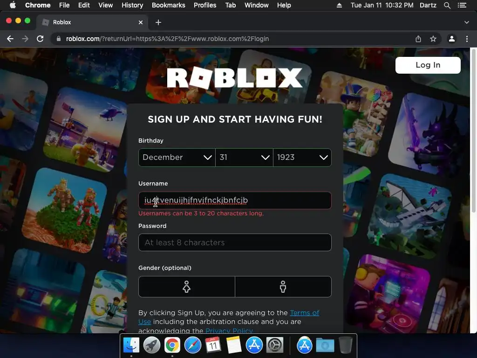Open System Preferences from the Dock

click(x=275, y=345)
